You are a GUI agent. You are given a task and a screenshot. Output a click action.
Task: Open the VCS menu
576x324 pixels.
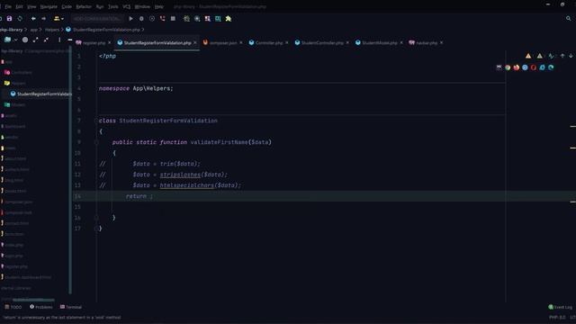coord(127,6)
